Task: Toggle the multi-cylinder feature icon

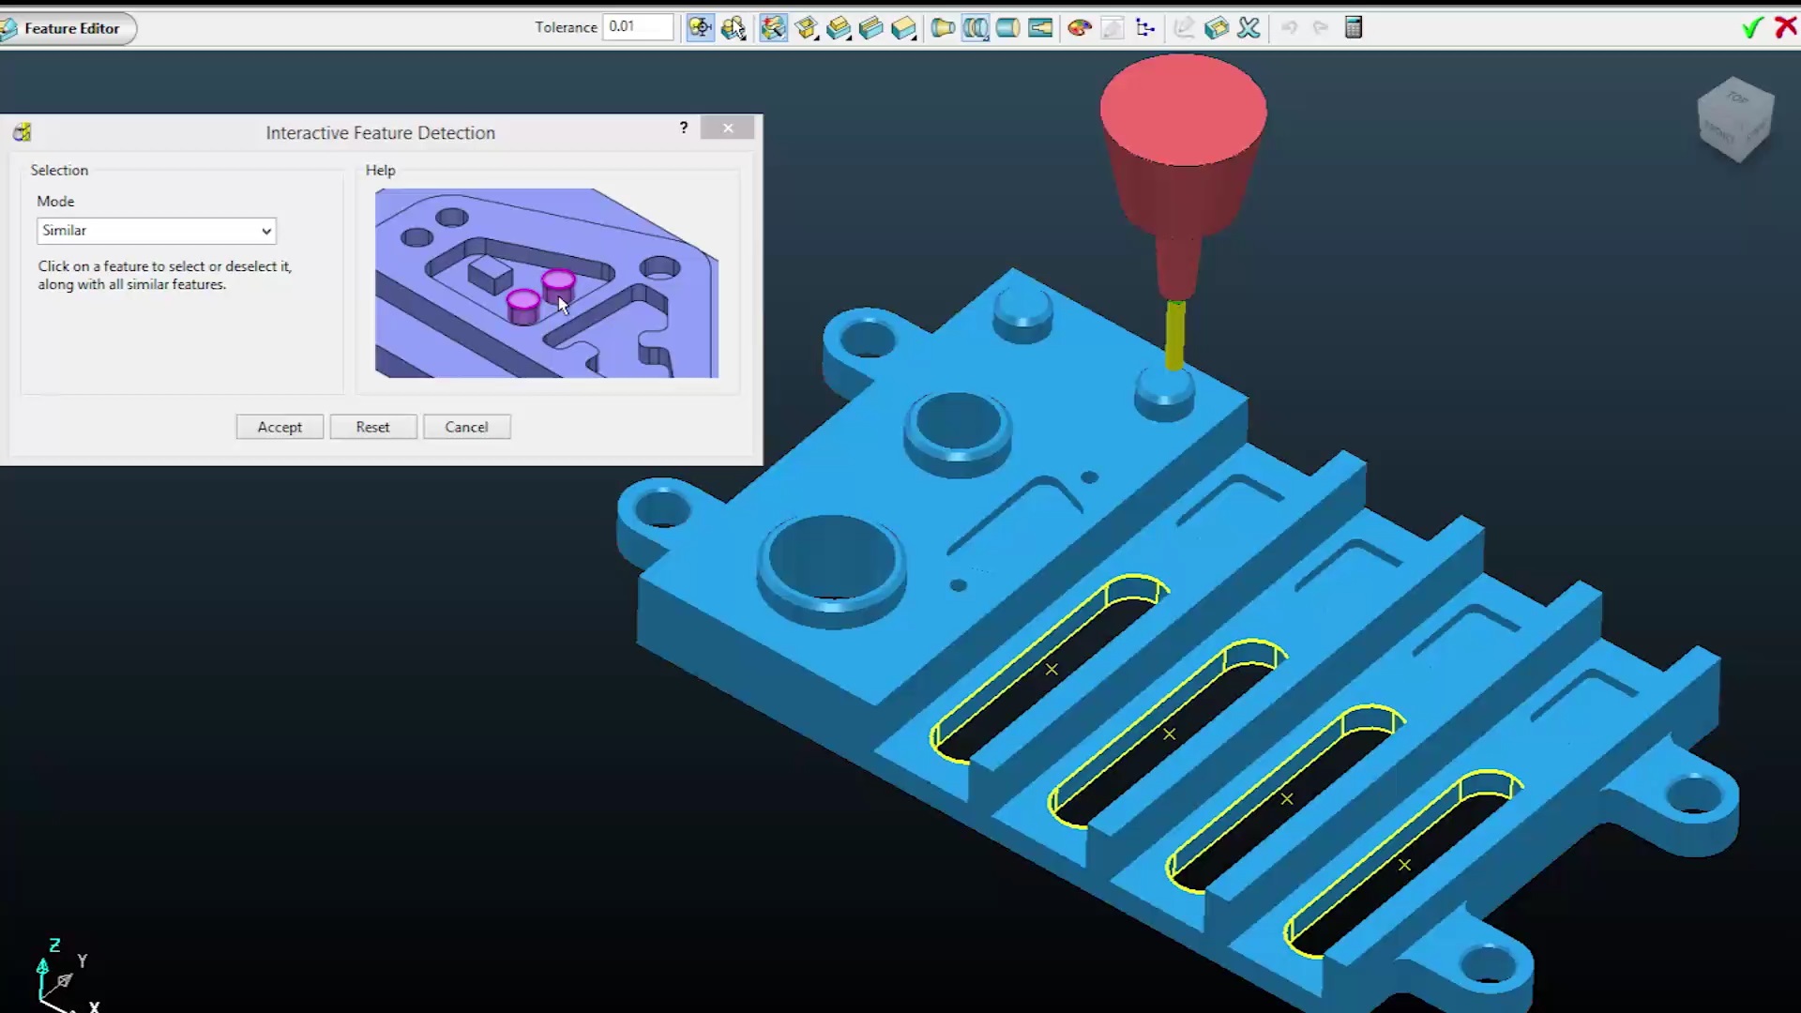Action: point(976,28)
